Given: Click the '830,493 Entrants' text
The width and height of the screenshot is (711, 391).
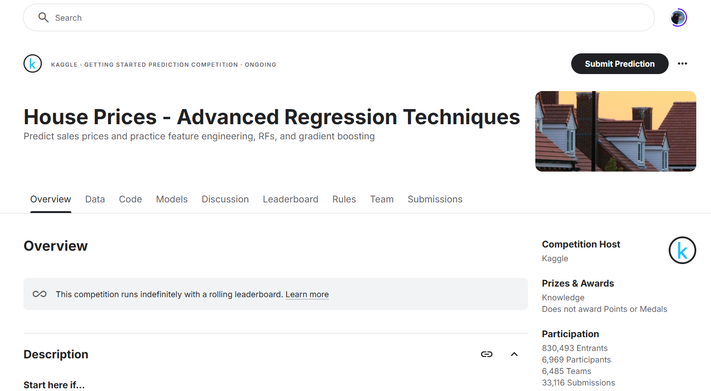Looking at the screenshot, I should pyautogui.click(x=575, y=348).
